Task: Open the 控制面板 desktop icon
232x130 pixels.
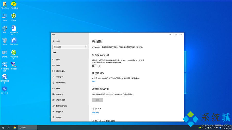Action: [5, 54]
